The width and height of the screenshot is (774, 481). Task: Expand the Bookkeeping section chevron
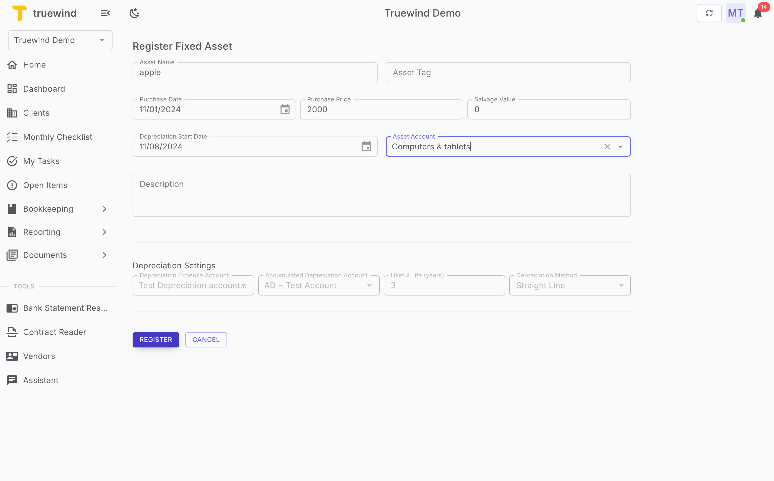104,209
